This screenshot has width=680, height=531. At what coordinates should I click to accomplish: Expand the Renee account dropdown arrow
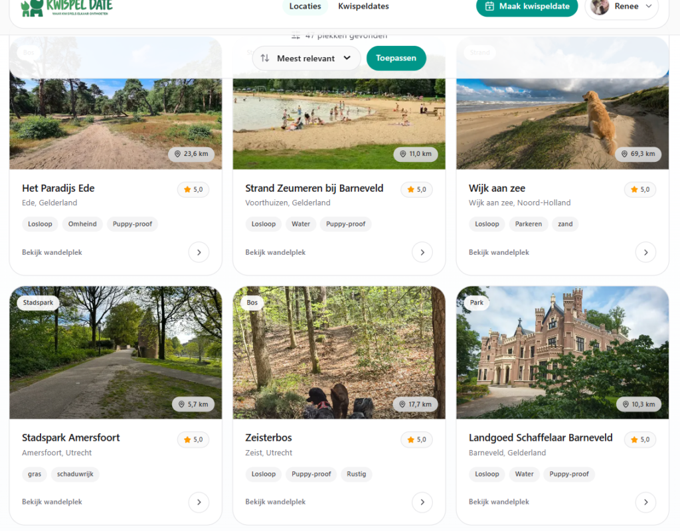point(649,6)
